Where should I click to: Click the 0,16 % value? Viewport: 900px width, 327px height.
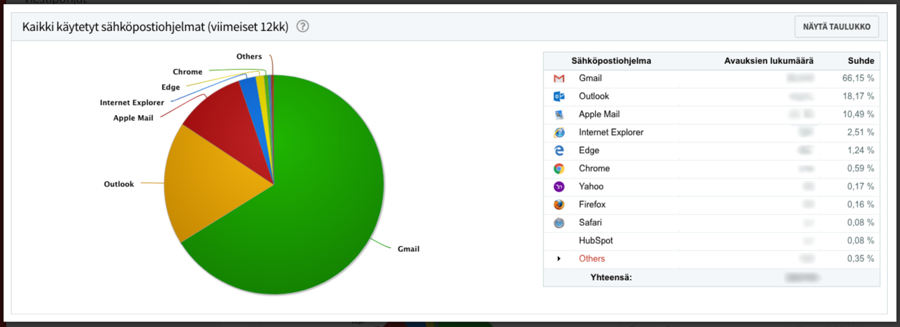click(860, 204)
